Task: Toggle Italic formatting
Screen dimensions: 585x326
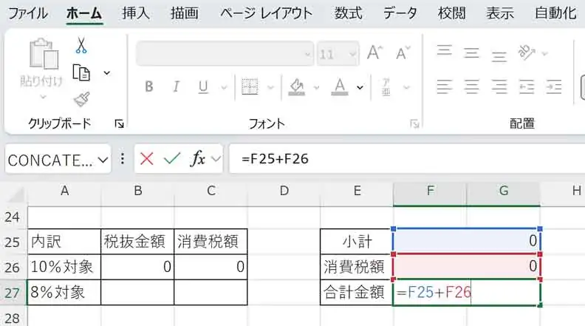Action: (x=175, y=86)
